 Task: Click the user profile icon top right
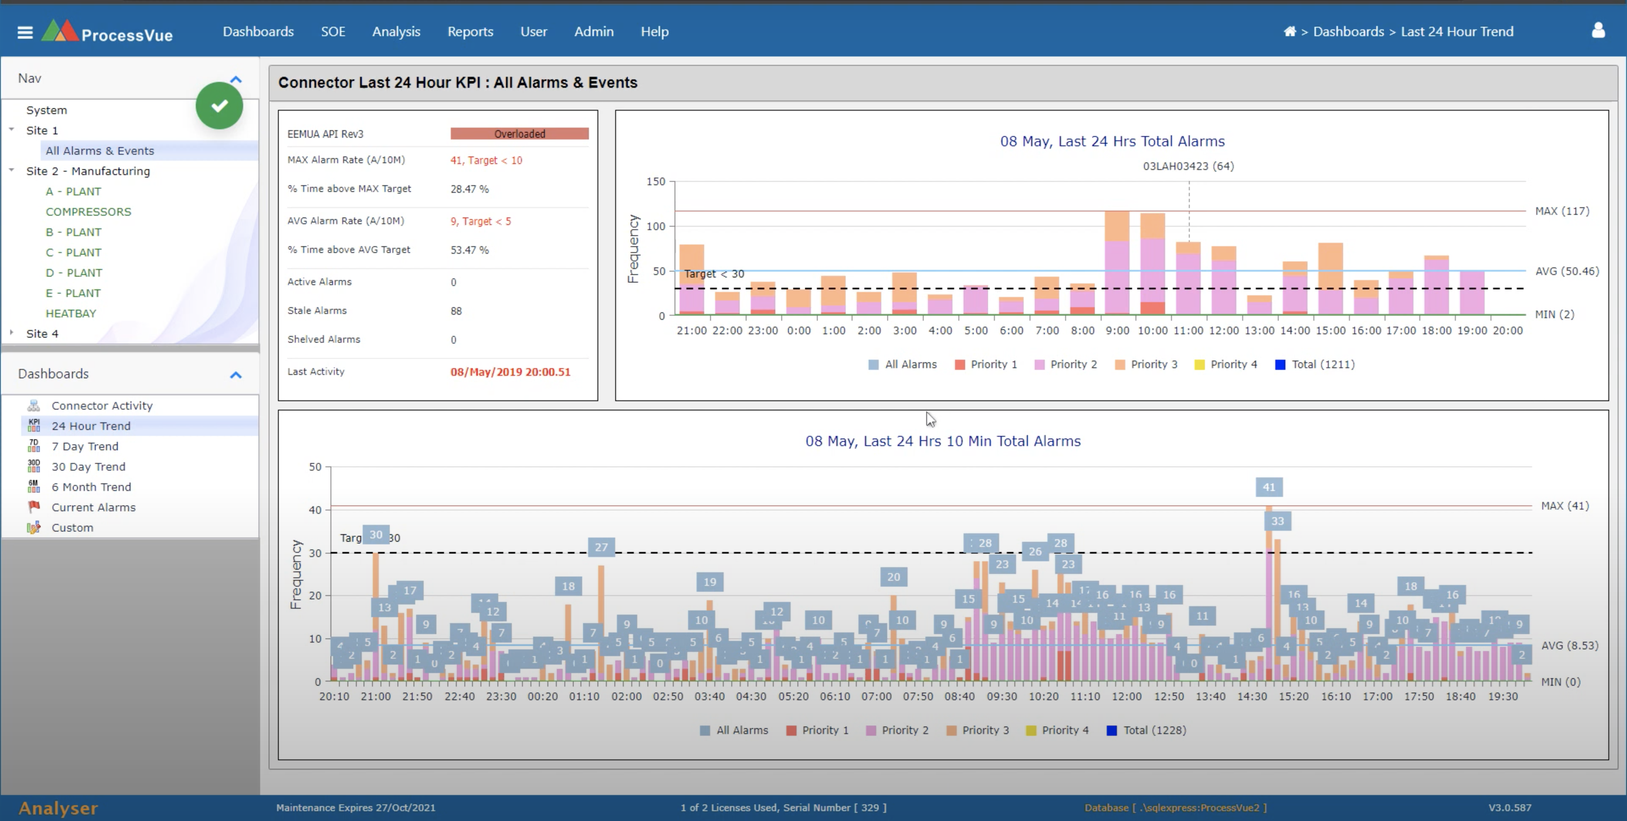point(1599,31)
